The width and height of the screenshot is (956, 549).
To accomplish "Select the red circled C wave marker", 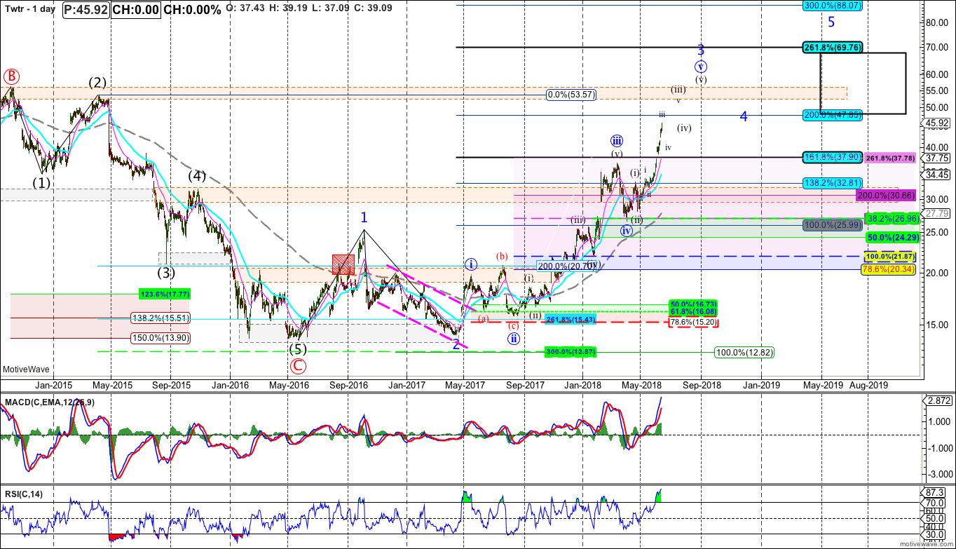I will (x=298, y=365).
